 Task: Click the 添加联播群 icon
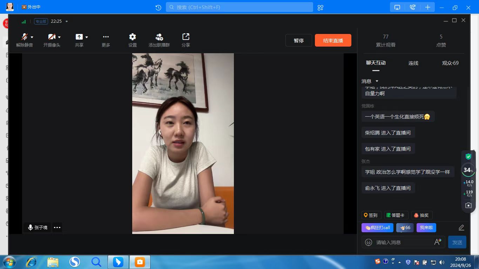[x=159, y=37]
